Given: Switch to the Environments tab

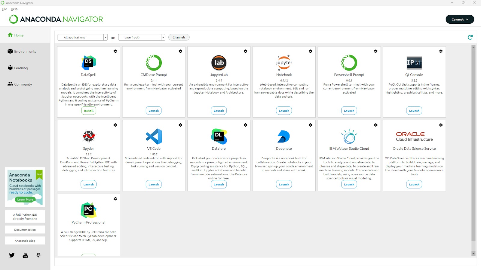Looking at the screenshot, I should (25, 52).
